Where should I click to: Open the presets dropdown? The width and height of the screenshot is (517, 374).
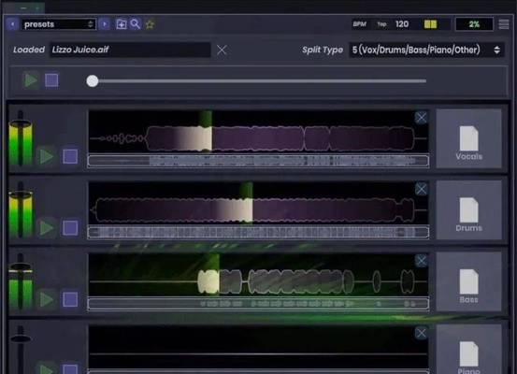pos(59,24)
